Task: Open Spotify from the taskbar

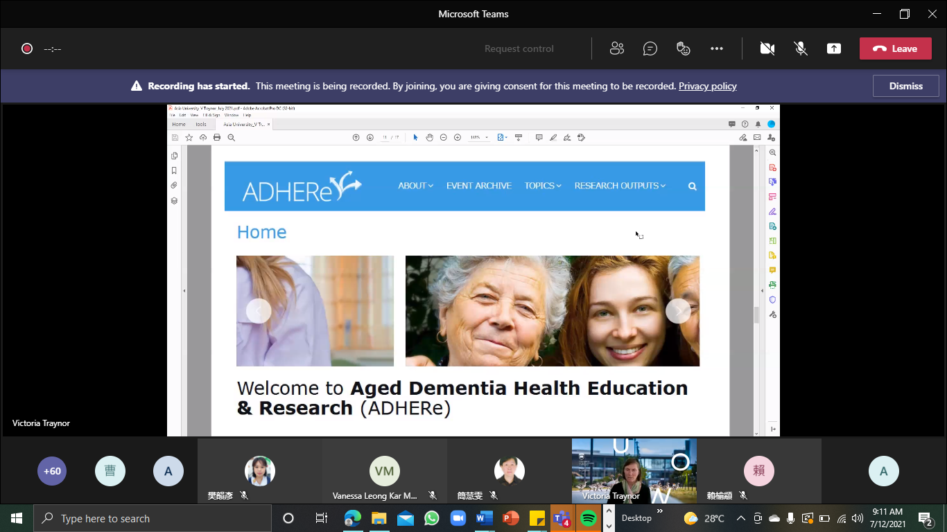Action: pyautogui.click(x=589, y=518)
